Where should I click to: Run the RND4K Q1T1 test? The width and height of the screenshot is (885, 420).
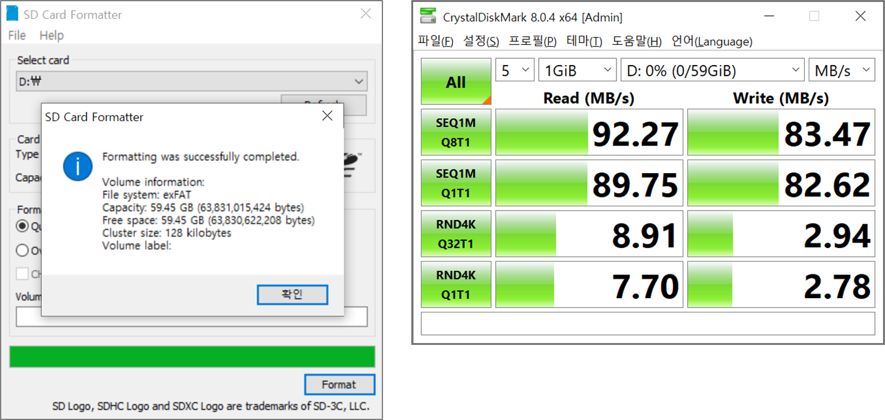point(456,284)
